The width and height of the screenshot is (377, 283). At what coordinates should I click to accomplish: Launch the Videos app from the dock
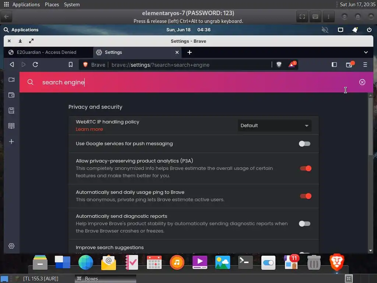200,262
